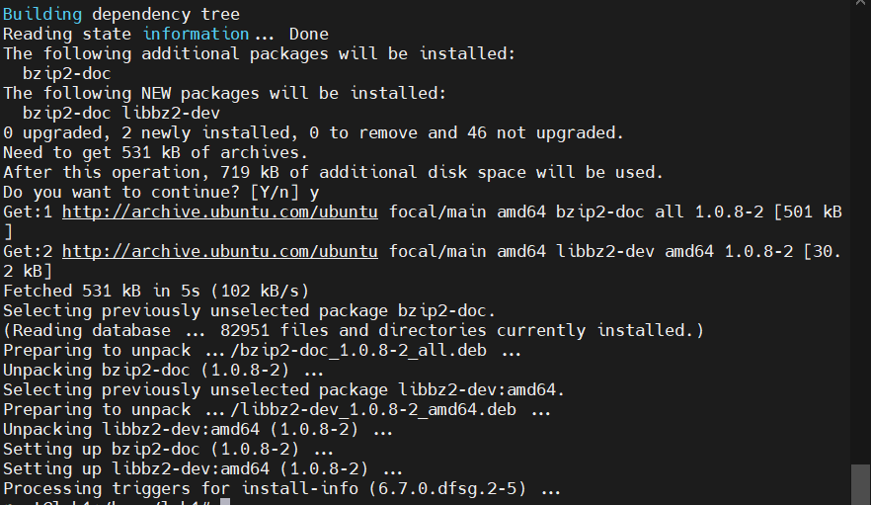871x505 pixels.
Task: Click the terminal cursor at the prompt
Action: [x=225, y=503]
